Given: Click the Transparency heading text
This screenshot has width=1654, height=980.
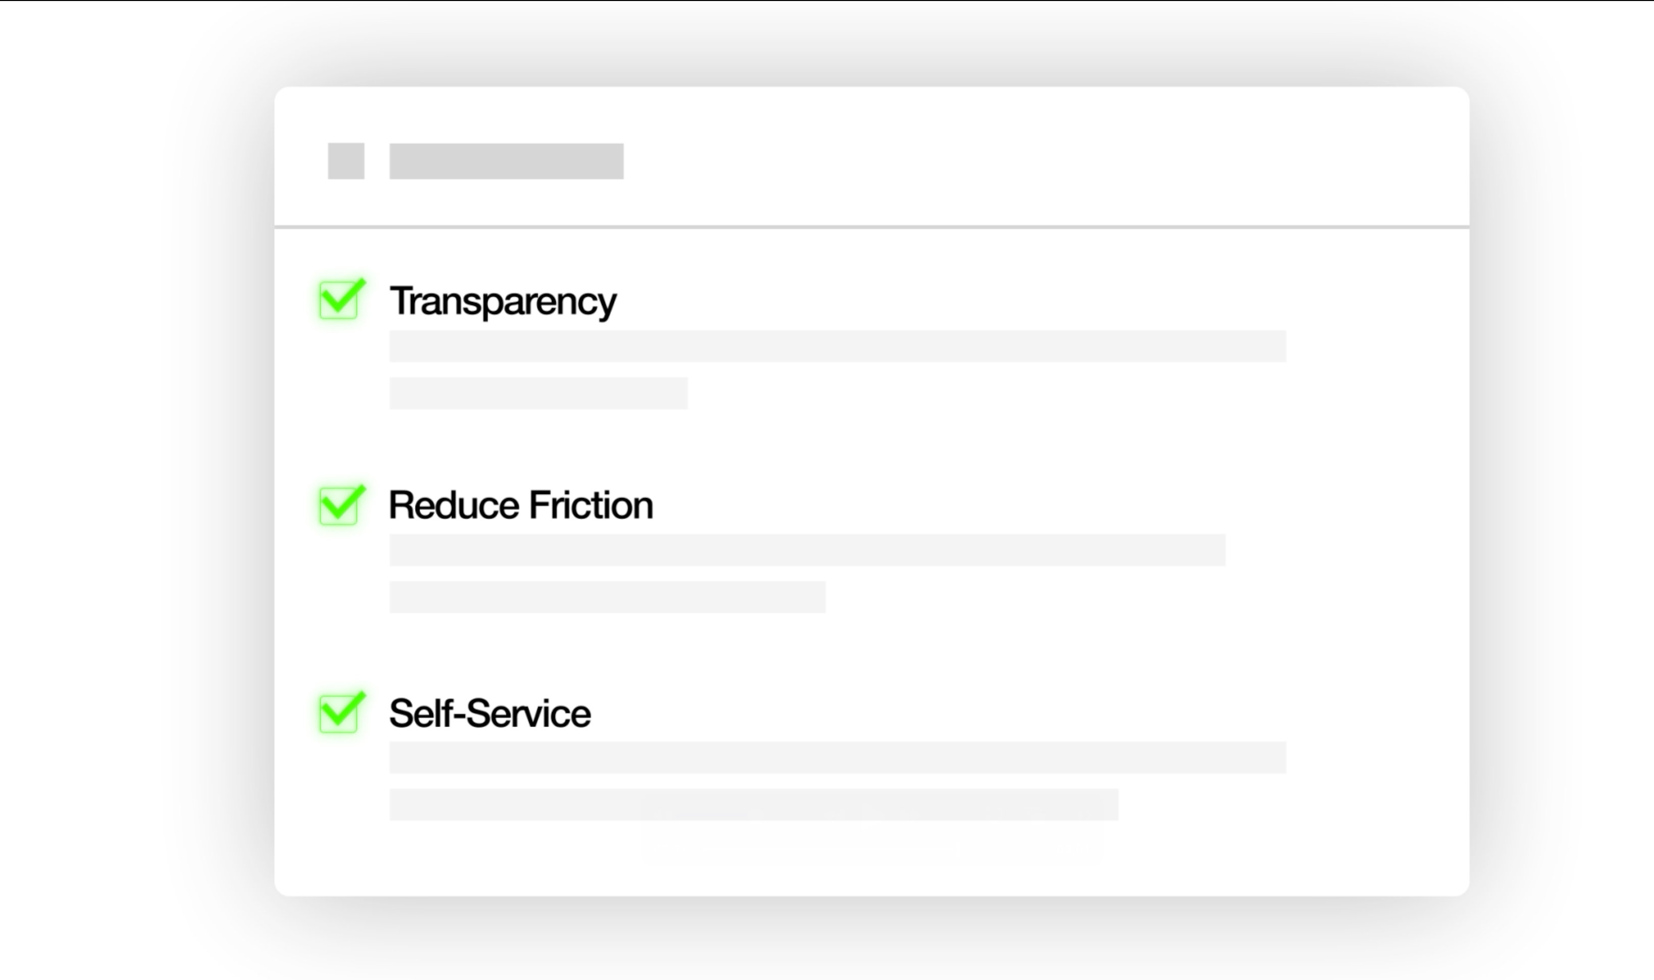Looking at the screenshot, I should 503,301.
